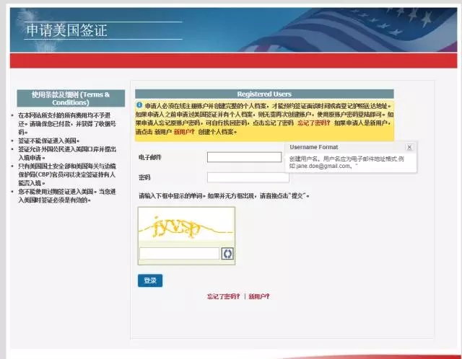The height and width of the screenshot is (359, 462).
Task: Click the info icon in the yellow notice
Action: coord(139,105)
